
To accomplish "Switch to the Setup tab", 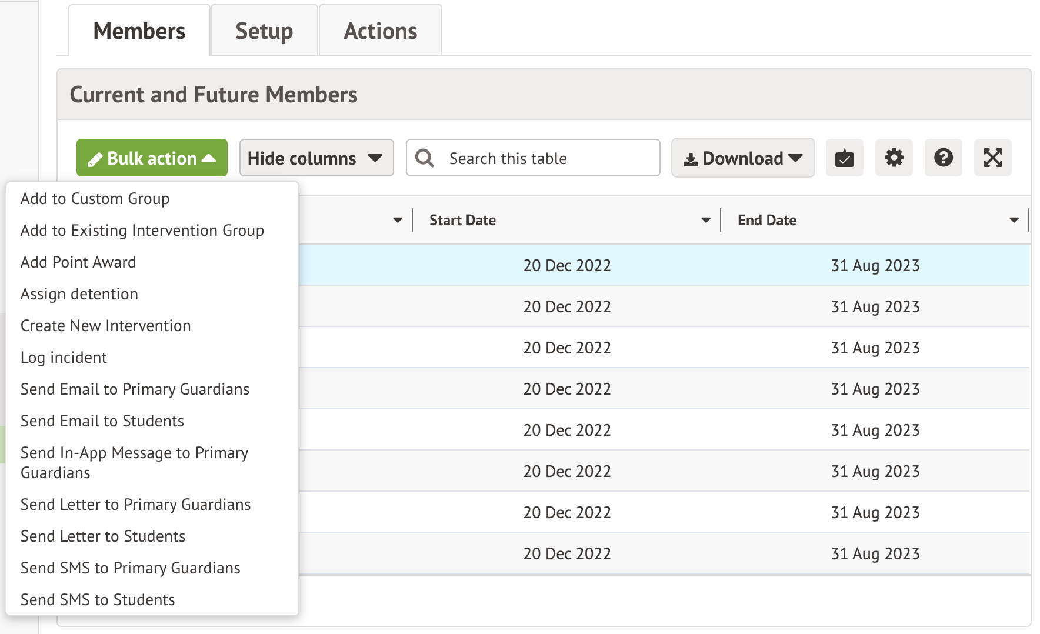I will (x=264, y=31).
